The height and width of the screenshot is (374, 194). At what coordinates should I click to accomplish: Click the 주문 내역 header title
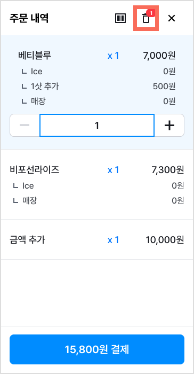coord(29,18)
